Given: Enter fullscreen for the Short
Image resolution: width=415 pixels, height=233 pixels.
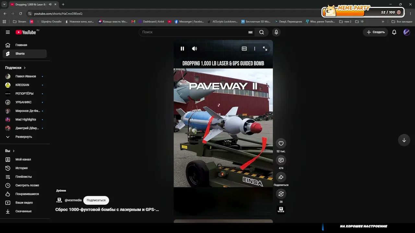Looking at the screenshot, I should (x=265, y=49).
